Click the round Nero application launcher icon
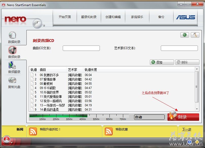 click(x=37, y=24)
